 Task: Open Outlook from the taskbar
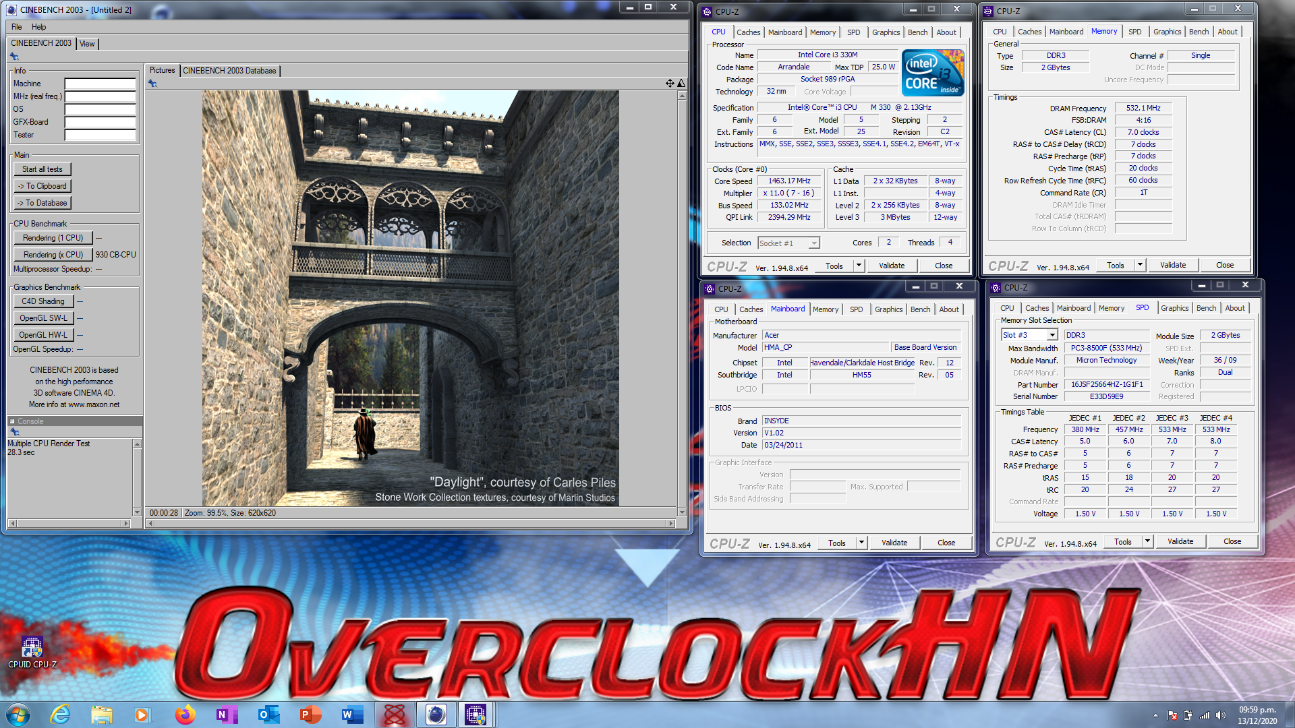pyautogui.click(x=268, y=714)
